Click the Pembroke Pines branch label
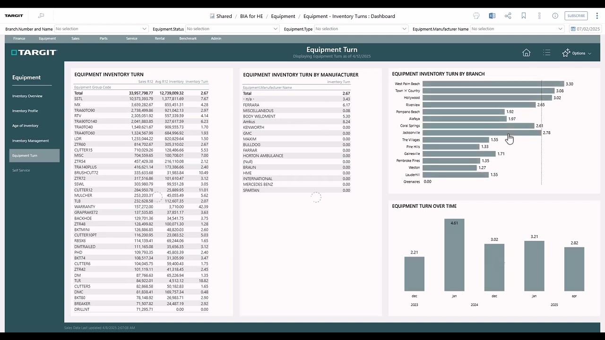Screen dimensions: 605x340 click(x=408, y=161)
